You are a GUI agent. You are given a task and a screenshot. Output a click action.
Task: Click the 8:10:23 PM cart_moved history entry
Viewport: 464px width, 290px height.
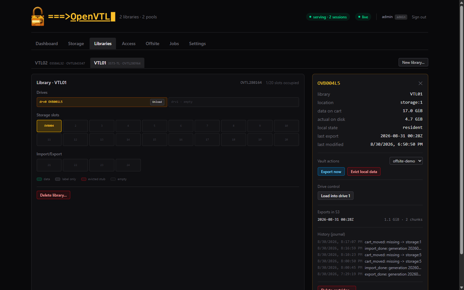tap(370, 255)
